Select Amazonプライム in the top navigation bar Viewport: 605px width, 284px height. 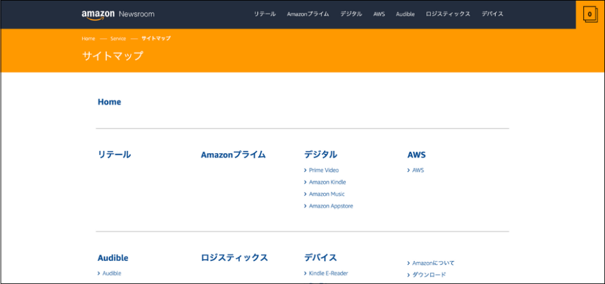pyautogui.click(x=308, y=14)
